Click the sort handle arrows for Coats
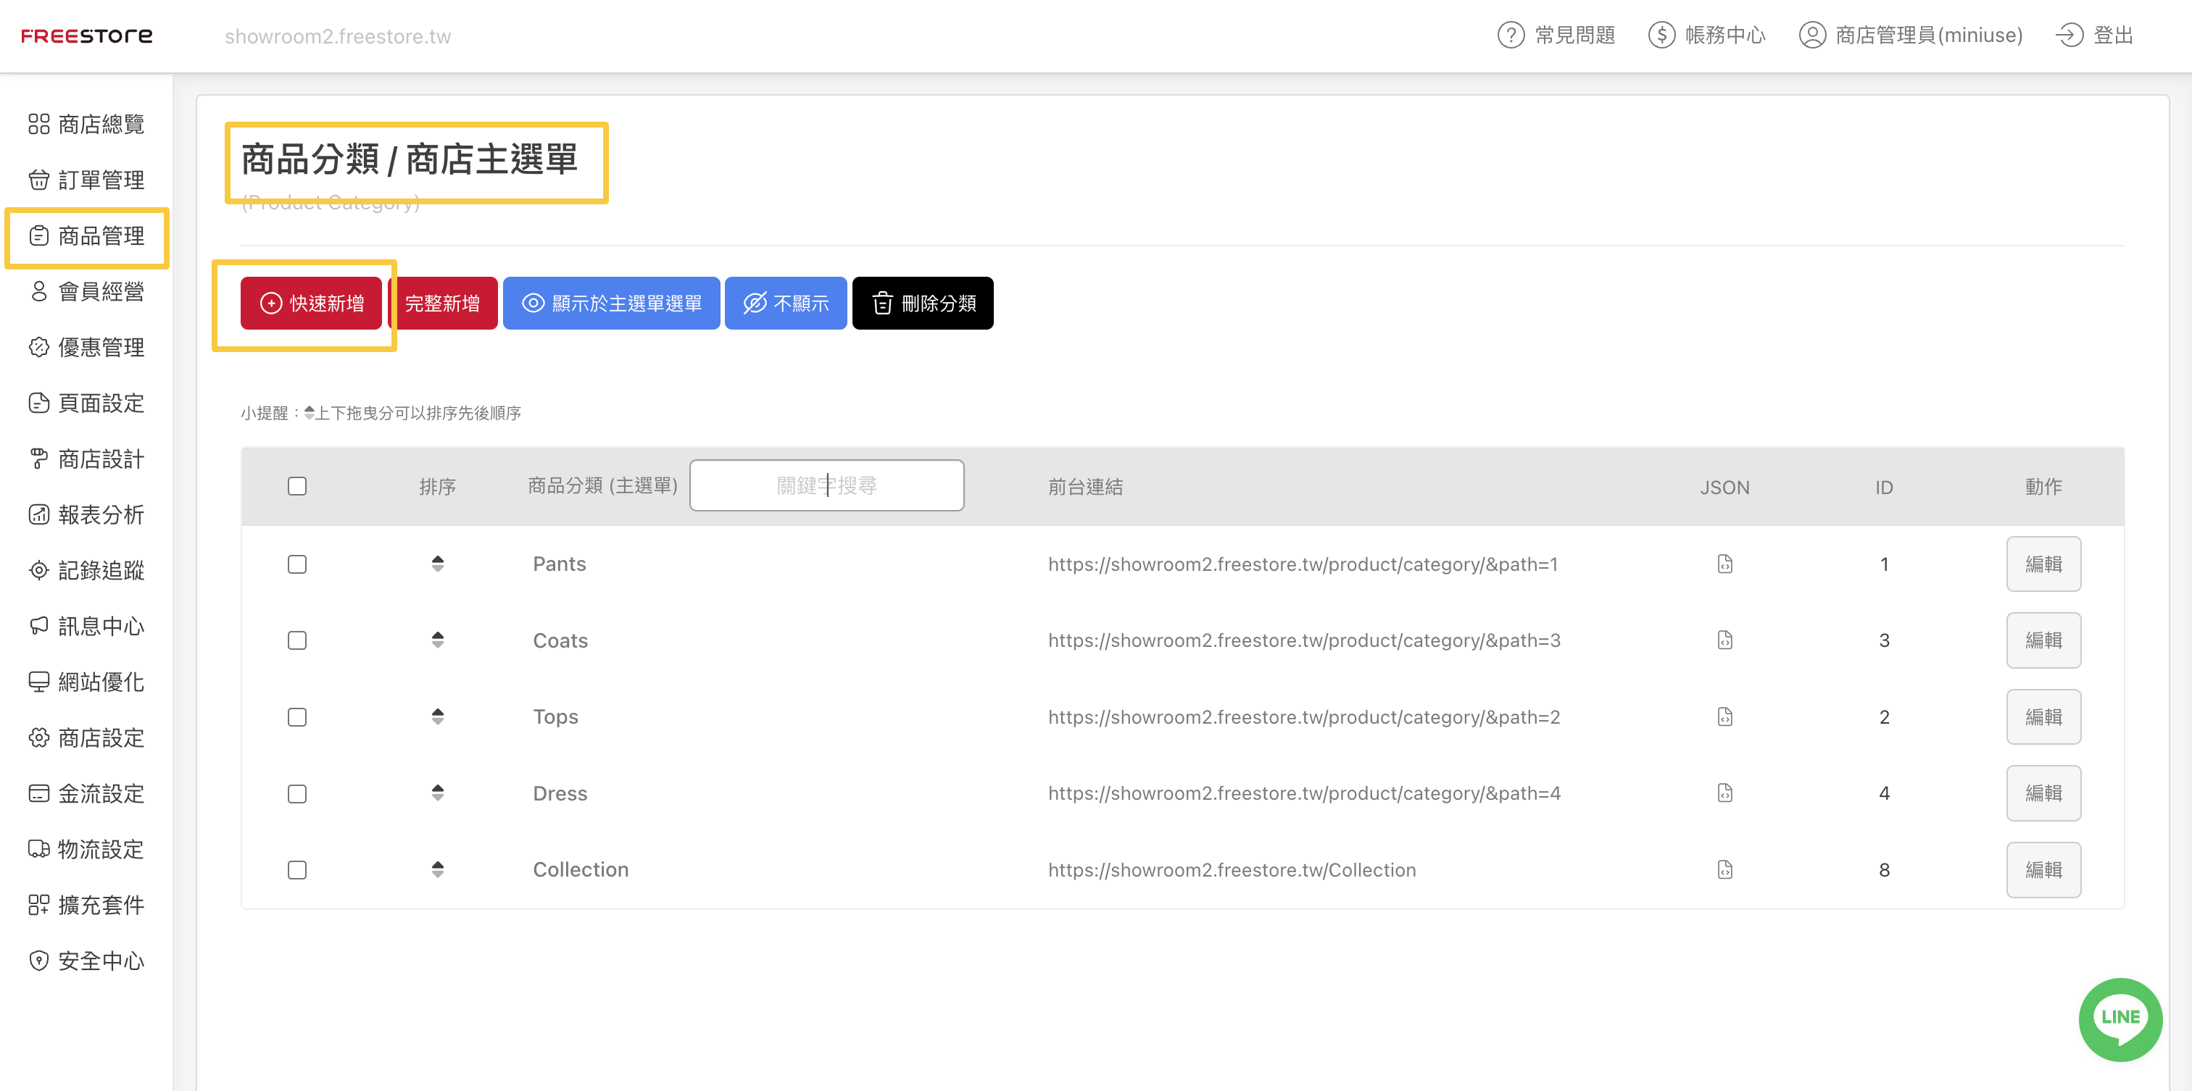The image size is (2192, 1091). 437,640
